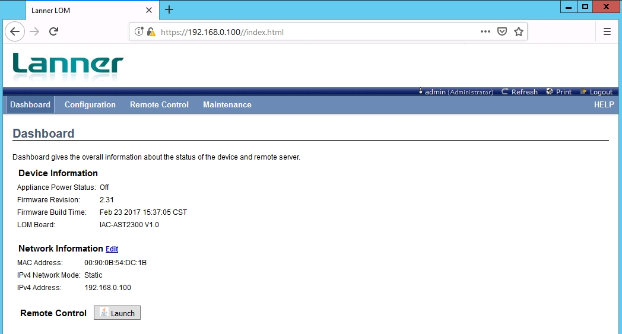The width and height of the screenshot is (622, 334).
Task: Go back to previous page
Action: (15, 31)
